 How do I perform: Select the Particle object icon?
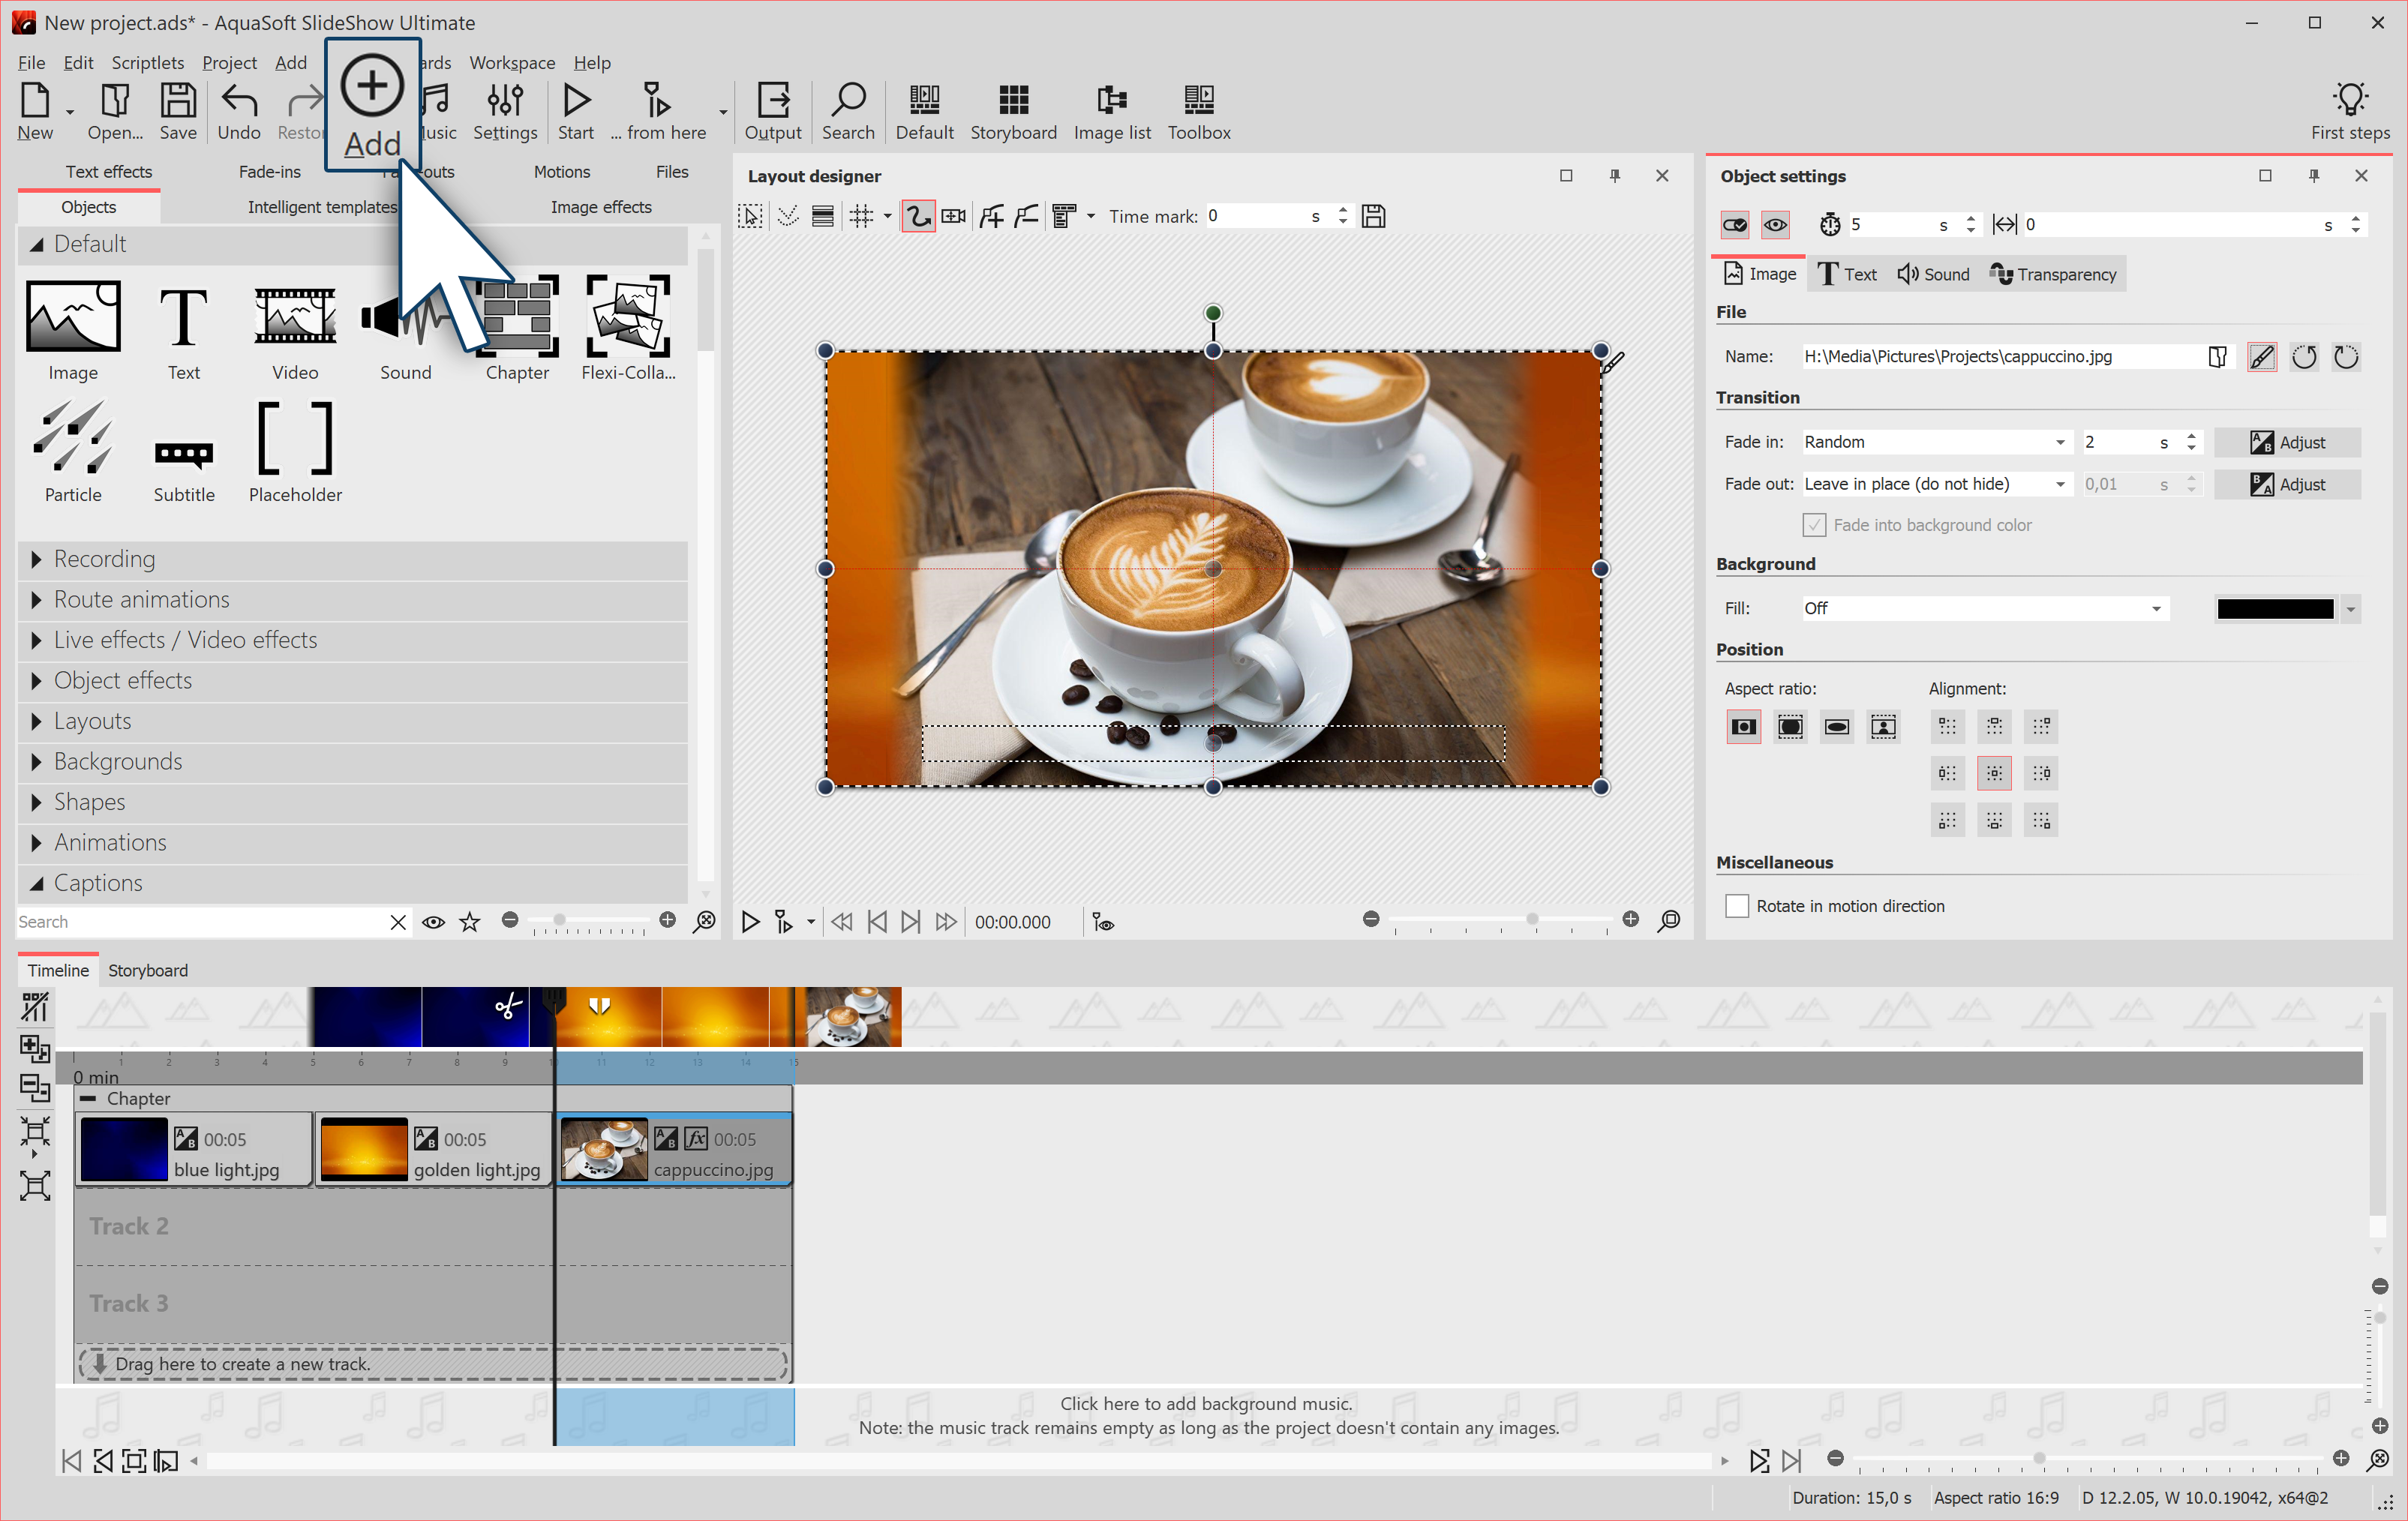point(72,439)
